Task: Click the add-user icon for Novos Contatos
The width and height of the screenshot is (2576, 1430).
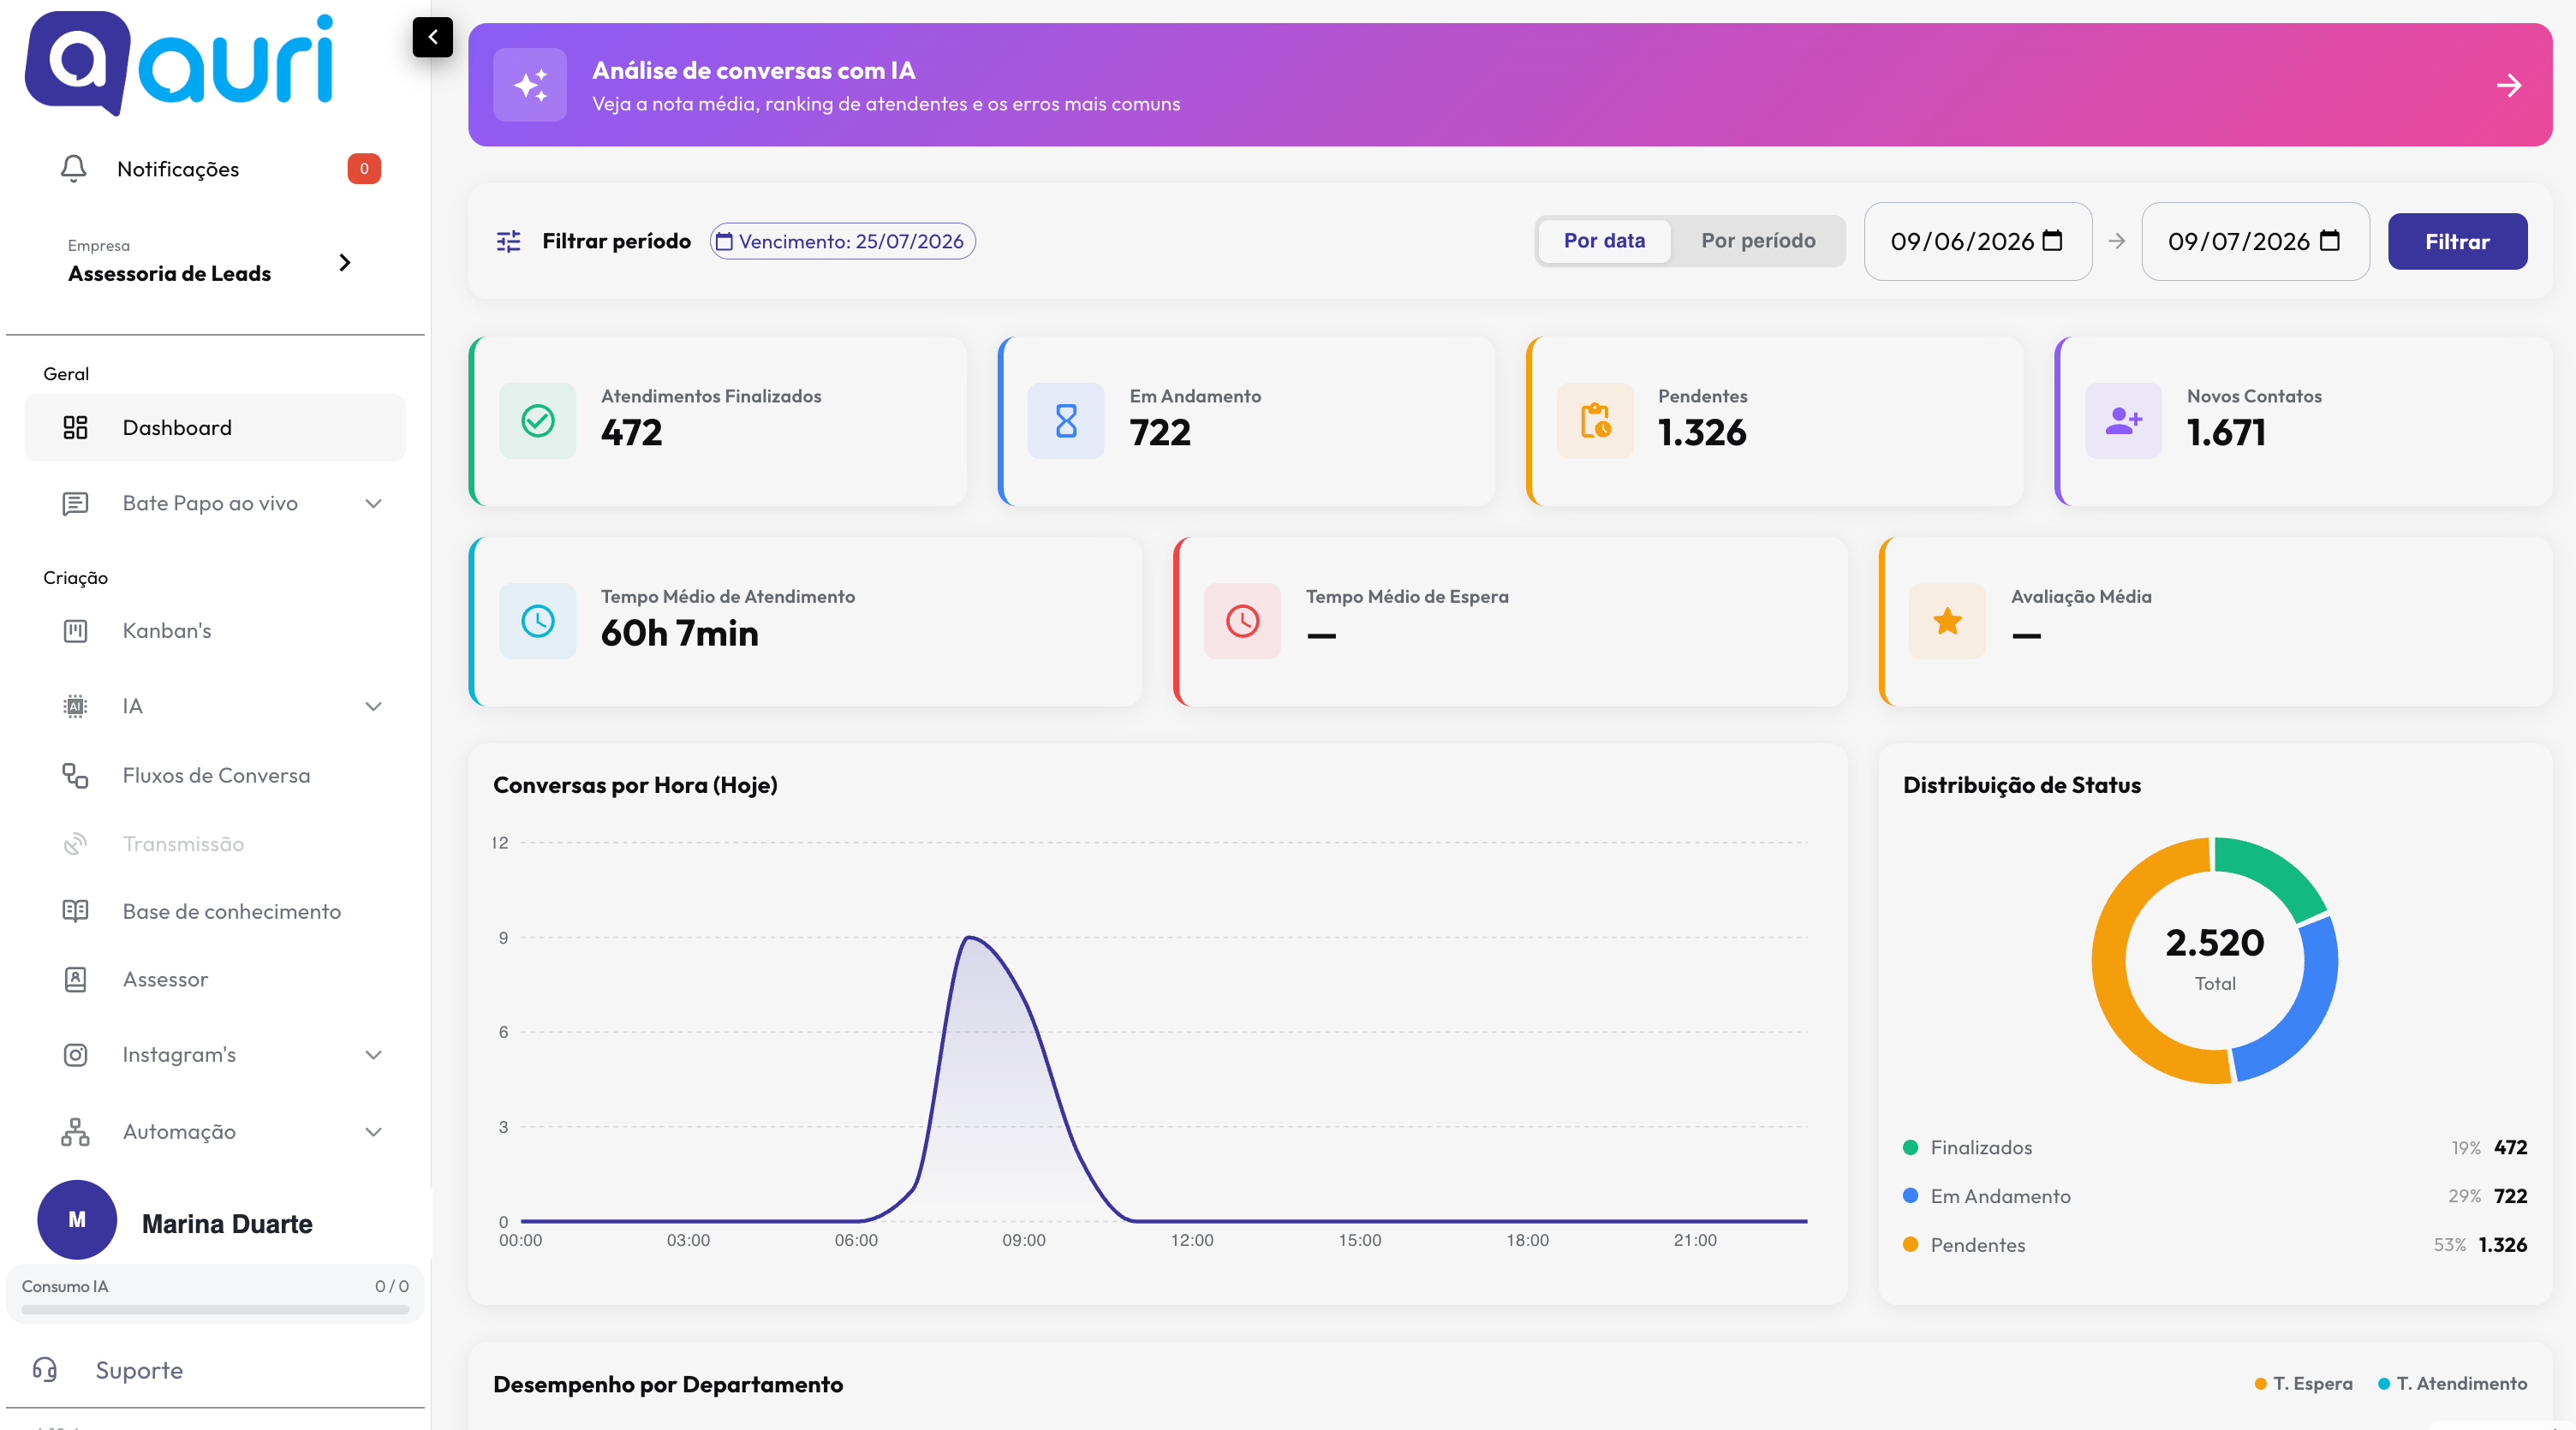Action: (x=2123, y=421)
